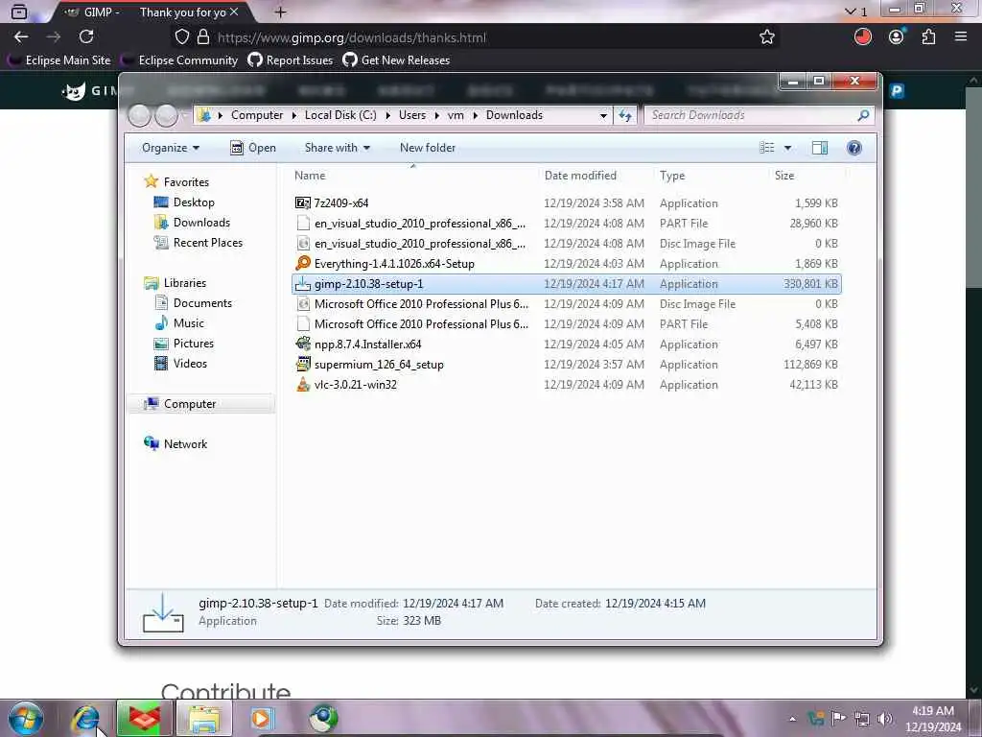Open the Firefox extensions puzzle icon

click(x=928, y=37)
